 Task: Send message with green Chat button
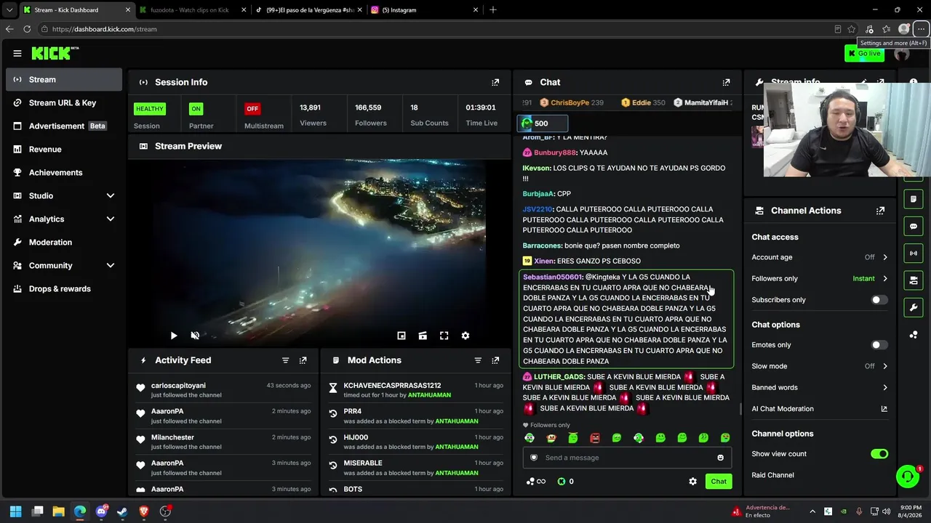(719, 482)
